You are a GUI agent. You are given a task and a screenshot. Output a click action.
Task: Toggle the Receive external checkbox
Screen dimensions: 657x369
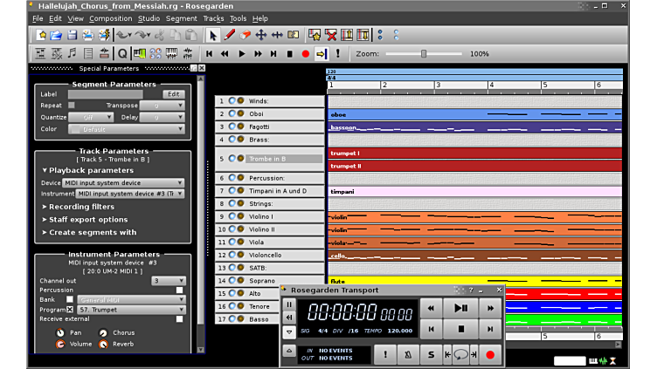click(180, 318)
